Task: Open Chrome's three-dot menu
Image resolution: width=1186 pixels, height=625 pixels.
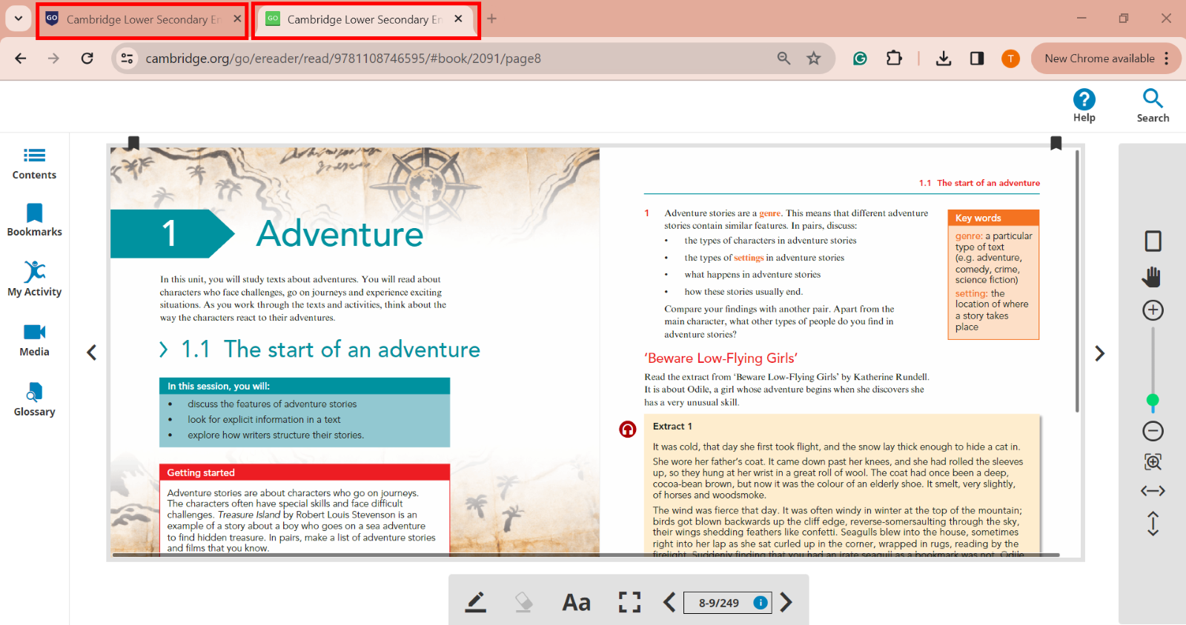Action: (1167, 59)
